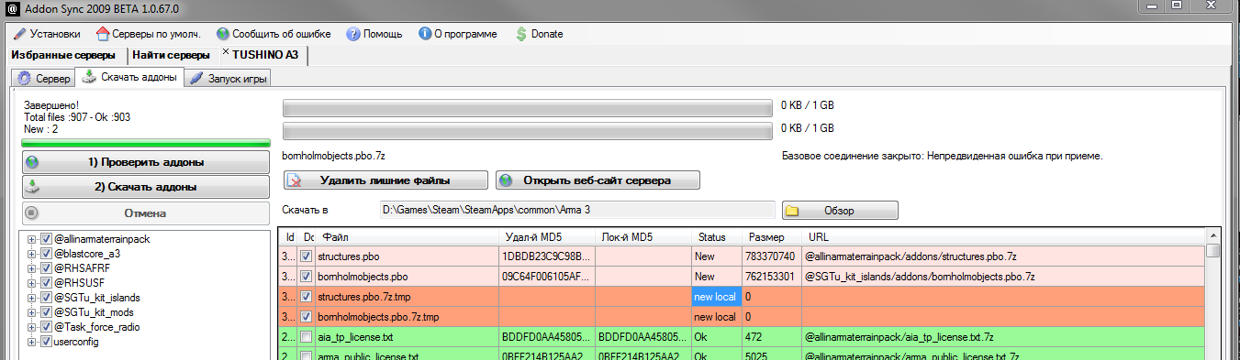Expand the @blastcore_a3 tree node
The height and width of the screenshot is (360, 1240).
[32, 254]
